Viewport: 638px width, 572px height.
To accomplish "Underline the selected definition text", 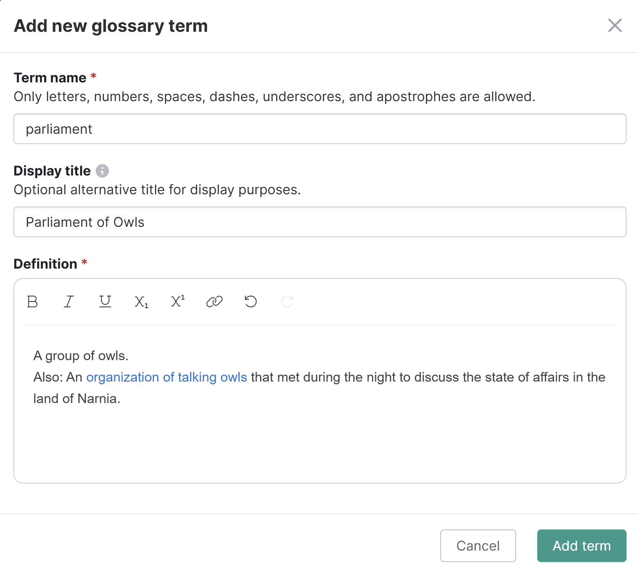I will click(105, 302).
